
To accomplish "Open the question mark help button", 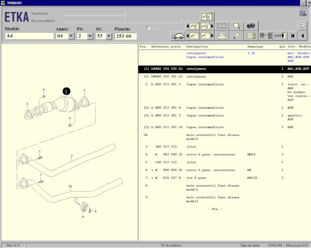I will pos(302,26).
